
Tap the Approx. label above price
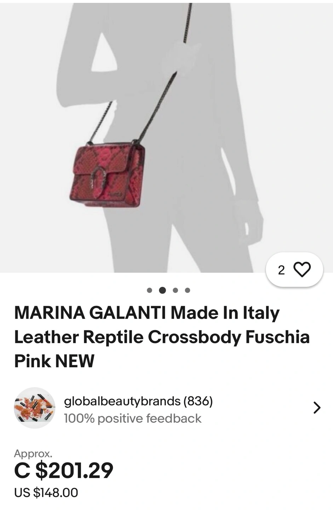coord(33,453)
